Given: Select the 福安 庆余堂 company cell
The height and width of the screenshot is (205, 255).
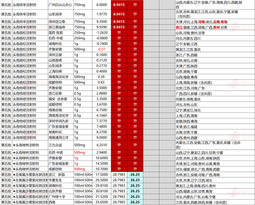Looking at the screenshot, I should click(x=61, y=99).
